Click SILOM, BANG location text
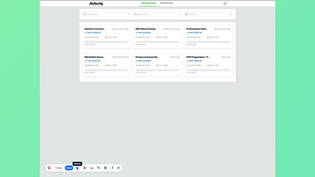Screen dimensions: 315x177 [195, 66]
